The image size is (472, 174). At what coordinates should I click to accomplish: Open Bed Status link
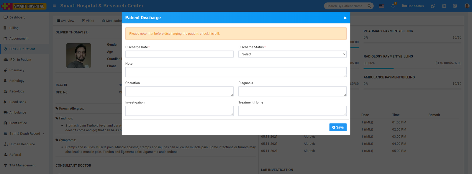coord(413,6)
